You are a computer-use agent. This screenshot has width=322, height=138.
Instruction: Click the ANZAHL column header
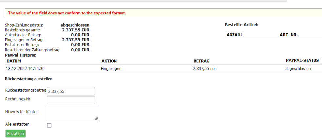click(x=235, y=35)
